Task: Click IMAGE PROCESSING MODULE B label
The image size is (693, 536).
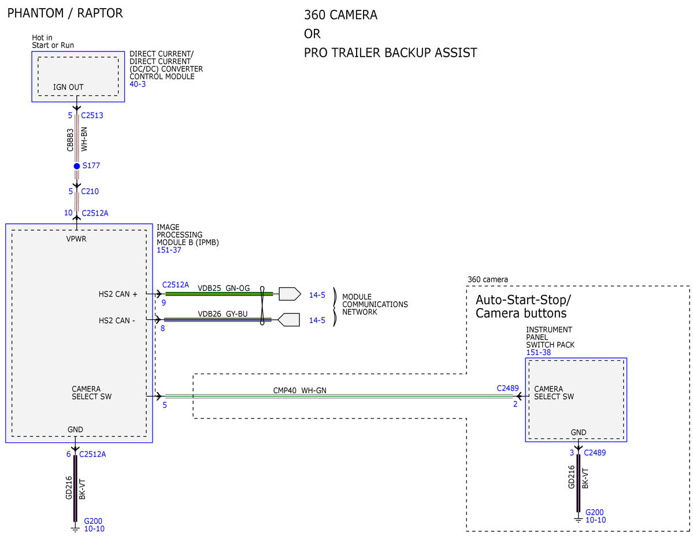Action: [x=187, y=235]
